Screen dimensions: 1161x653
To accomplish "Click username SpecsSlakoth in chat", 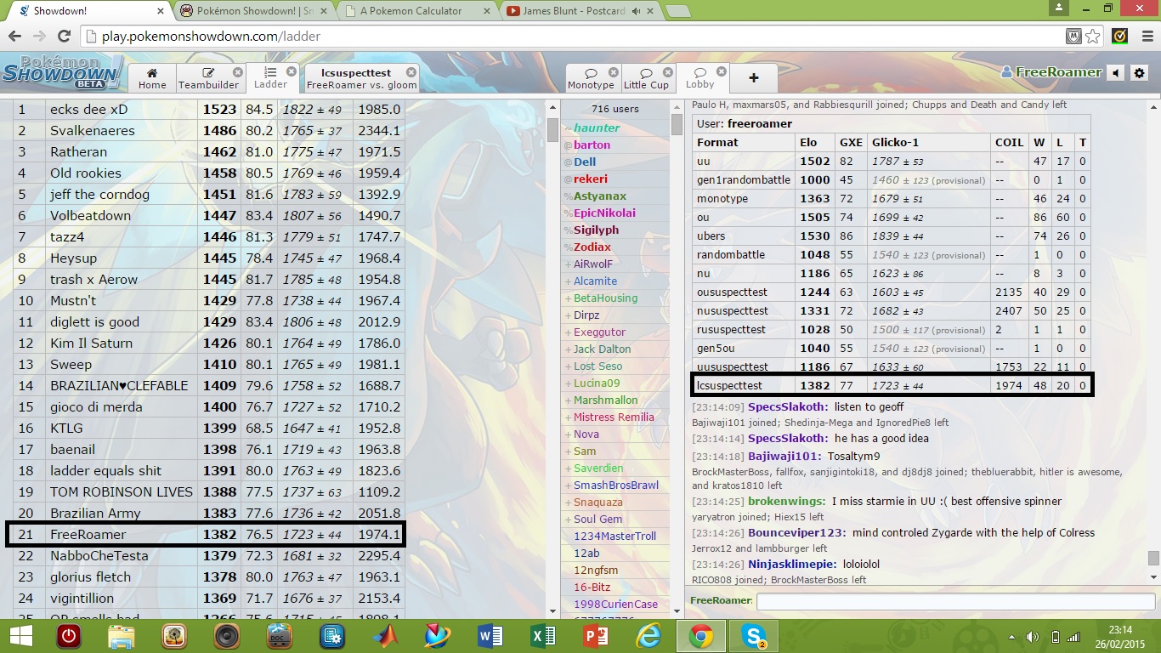I will click(787, 407).
